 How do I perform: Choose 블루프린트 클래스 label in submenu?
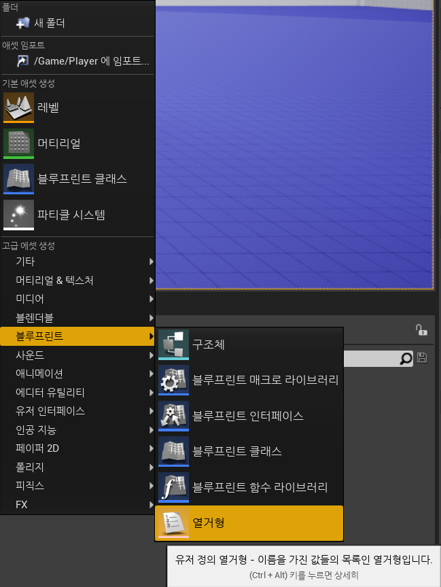237,452
